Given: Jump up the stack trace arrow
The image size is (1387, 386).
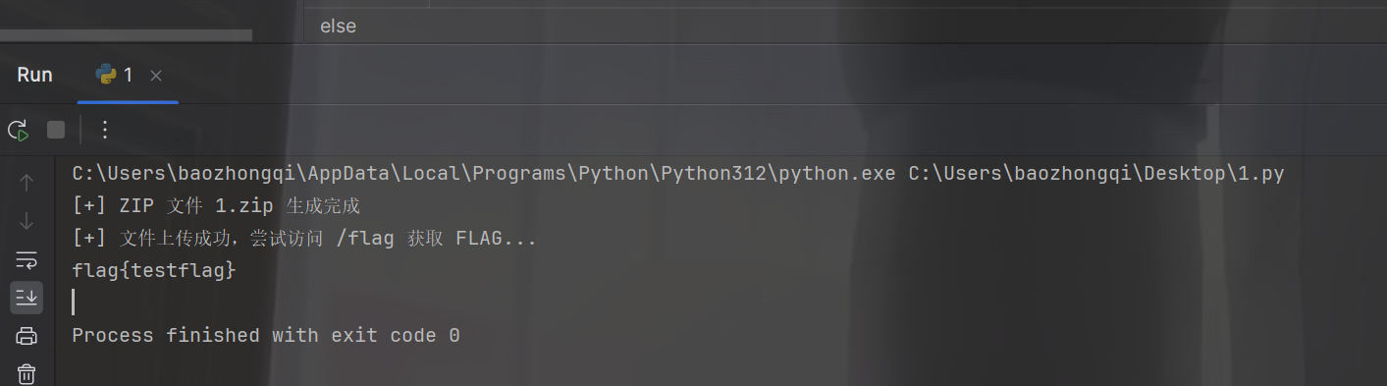Looking at the screenshot, I should pyautogui.click(x=27, y=182).
